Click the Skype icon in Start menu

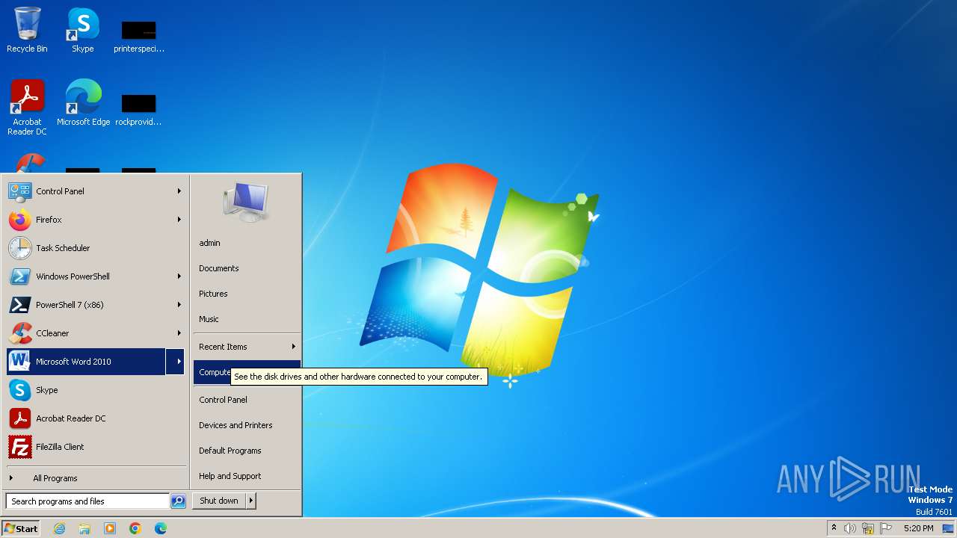click(x=20, y=390)
